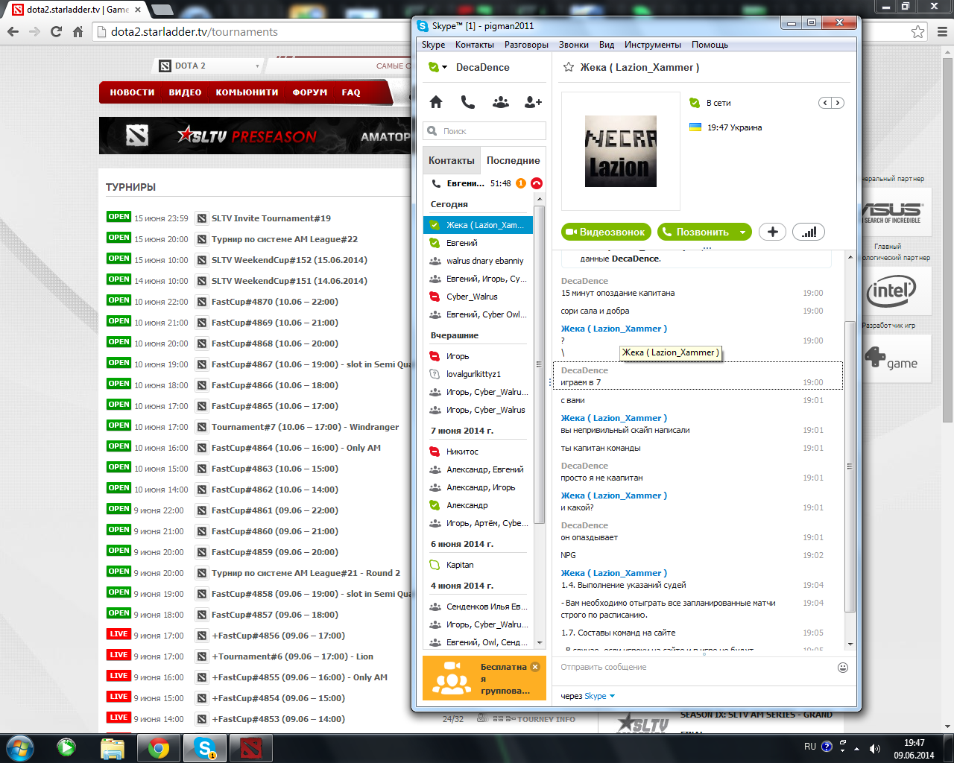Switch to the Последние tab in Skype
This screenshot has width=954, height=763.
(514, 160)
